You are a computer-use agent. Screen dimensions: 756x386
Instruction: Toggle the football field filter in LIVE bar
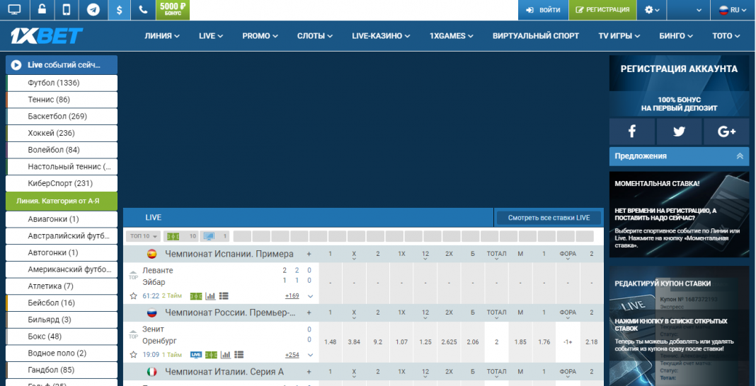click(x=173, y=236)
